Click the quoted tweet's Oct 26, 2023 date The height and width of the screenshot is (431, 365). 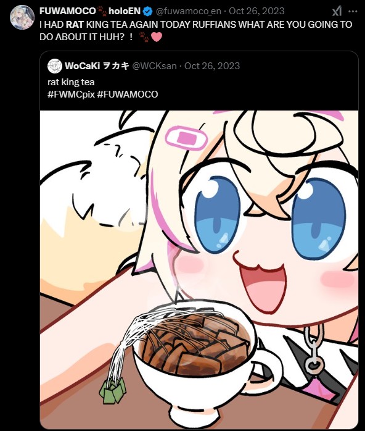click(x=212, y=66)
